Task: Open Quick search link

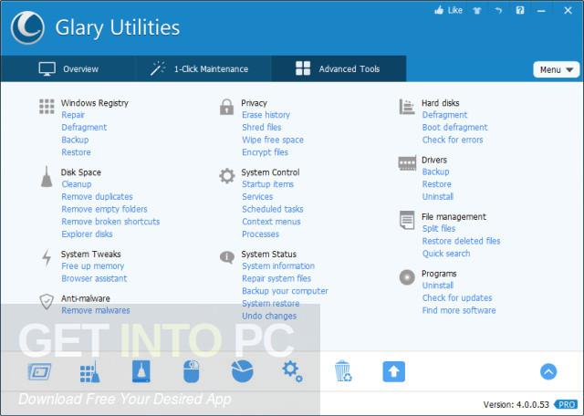Action: [446, 254]
